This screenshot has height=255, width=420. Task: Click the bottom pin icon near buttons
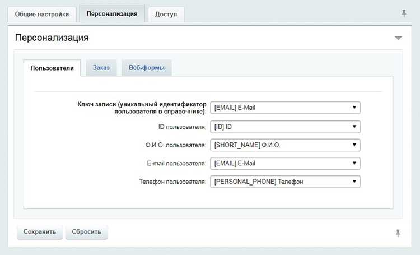coord(398,233)
